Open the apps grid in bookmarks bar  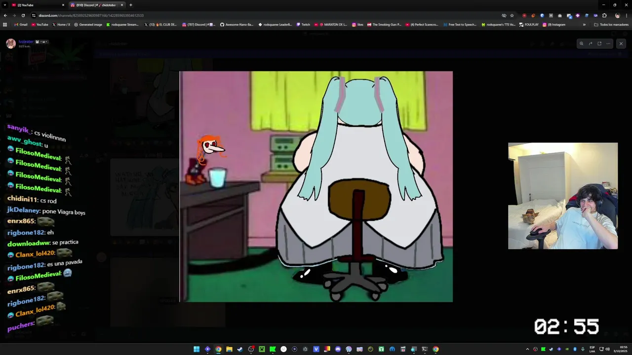[5, 24]
